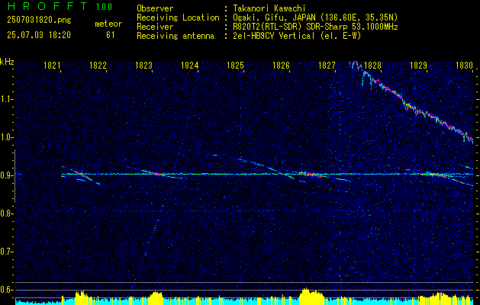Click the 1830 time marker
The image size is (480, 305).
465,66
